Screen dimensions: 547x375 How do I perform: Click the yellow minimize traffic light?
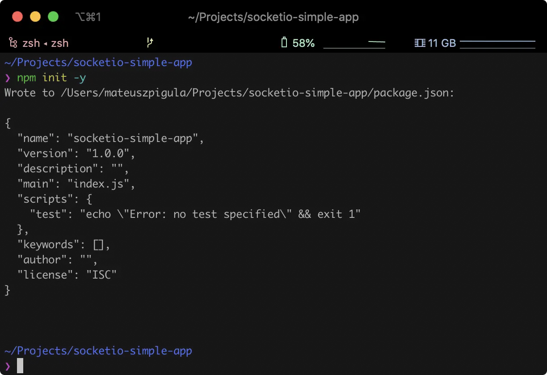[35, 16]
